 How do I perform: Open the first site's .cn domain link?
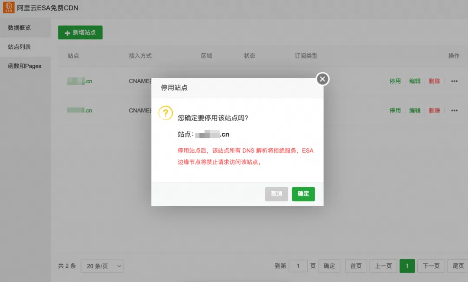pyautogui.click(x=79, y=81)
